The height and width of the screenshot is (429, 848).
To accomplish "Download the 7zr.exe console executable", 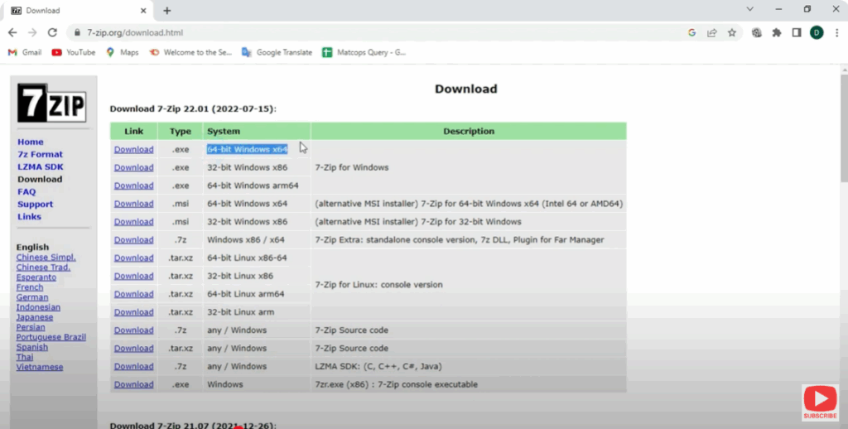I will click(133, 384).
